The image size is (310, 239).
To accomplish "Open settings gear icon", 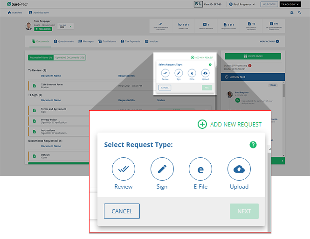I will coord(292,13).
